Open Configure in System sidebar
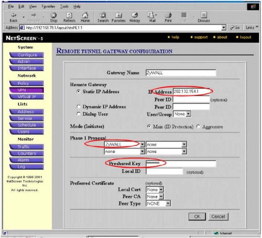This screenshot has width=262, height=238. 27,55
